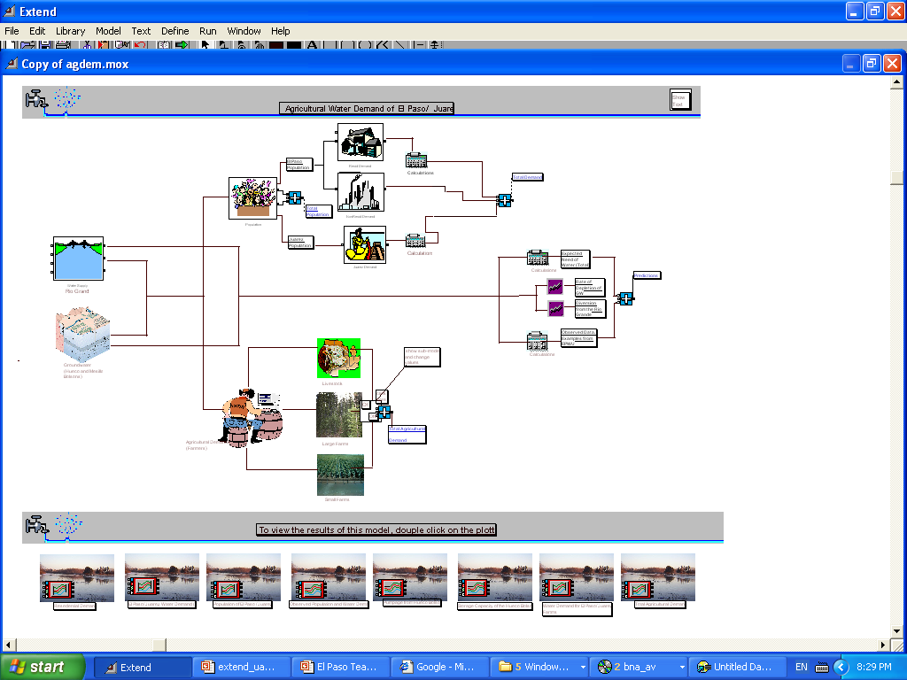Click the red undo arrow toolbar icon
Screen dimensions: 907x680
click(140, 44)
